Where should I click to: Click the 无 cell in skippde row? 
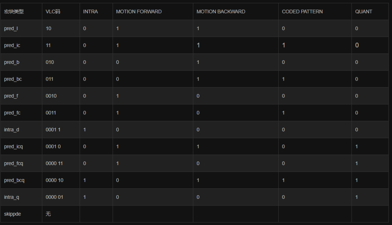coord(48,214)
